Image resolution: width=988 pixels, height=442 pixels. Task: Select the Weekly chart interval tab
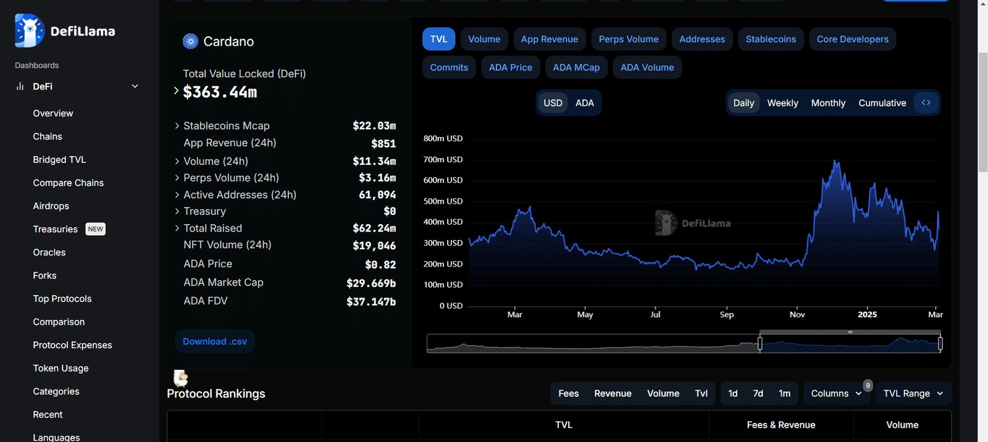click(x=782, y=103)
